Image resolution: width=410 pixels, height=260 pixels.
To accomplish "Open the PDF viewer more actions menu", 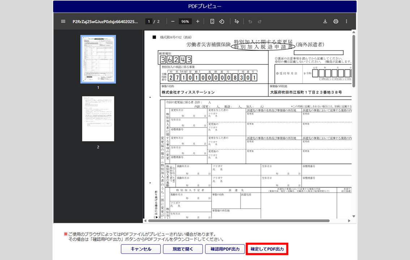I will point(346,22).
